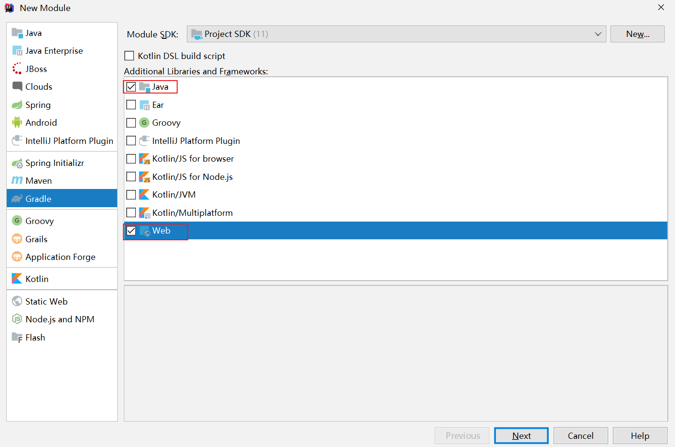Open the Module SDK dropdown
This screenshot has width=675, height=447.
click(x=397, y=34)
